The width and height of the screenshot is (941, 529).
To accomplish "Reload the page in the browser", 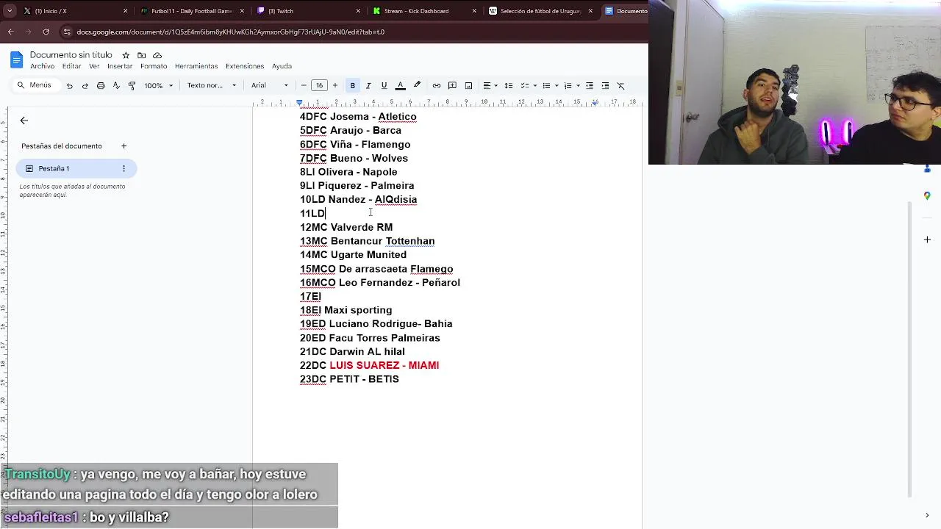I will [46, 32].
